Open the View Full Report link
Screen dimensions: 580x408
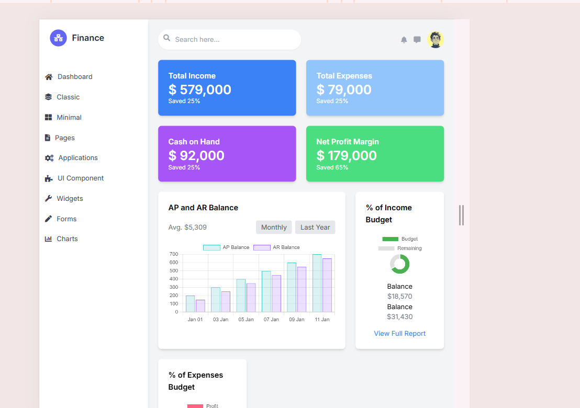[399, 334]
